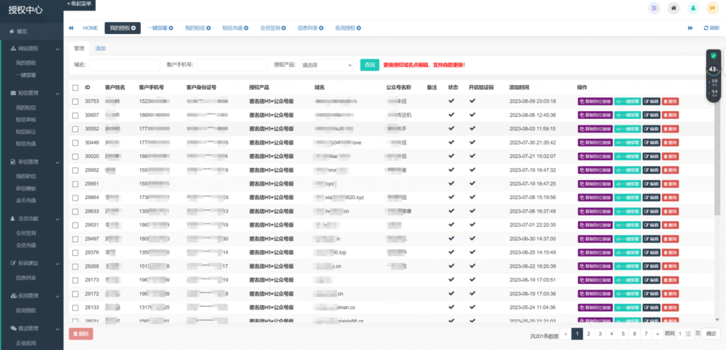Check the row checkbox for ID 29376
726x350 pixels.
click(x=75, y=252)
